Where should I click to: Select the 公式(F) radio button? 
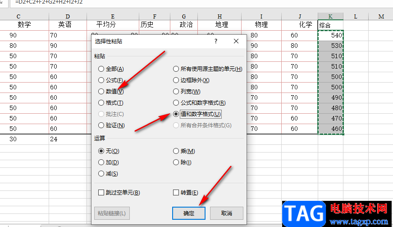click(110, 80)
